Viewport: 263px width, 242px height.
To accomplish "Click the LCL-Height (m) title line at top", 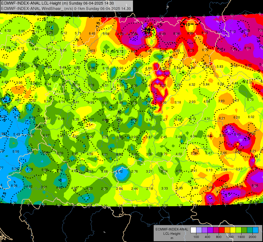I will click(57, 3).
